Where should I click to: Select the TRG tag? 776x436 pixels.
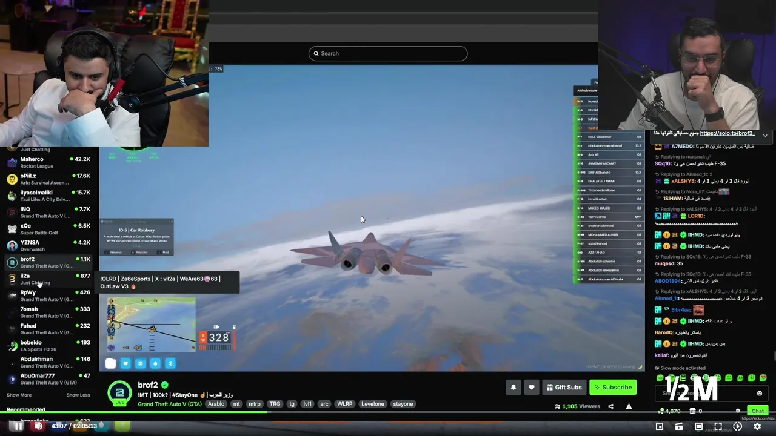coord(275,404)
